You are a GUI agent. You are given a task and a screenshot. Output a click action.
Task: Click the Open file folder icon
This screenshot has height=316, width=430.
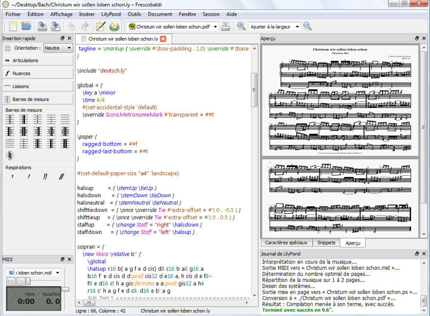coord(26,26)
